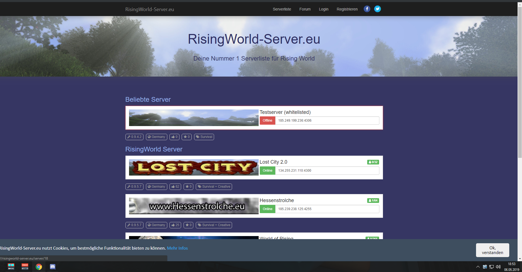Open the Facebook page icon
Image resolution: width=522 pixels, height=272 pixels.
(367, 9)
